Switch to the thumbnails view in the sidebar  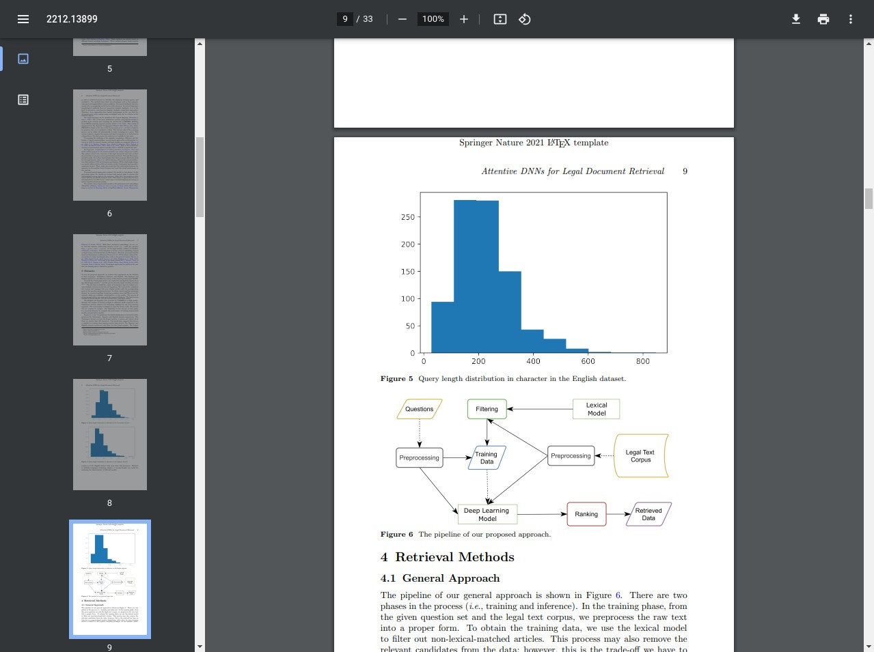(23, 59)
